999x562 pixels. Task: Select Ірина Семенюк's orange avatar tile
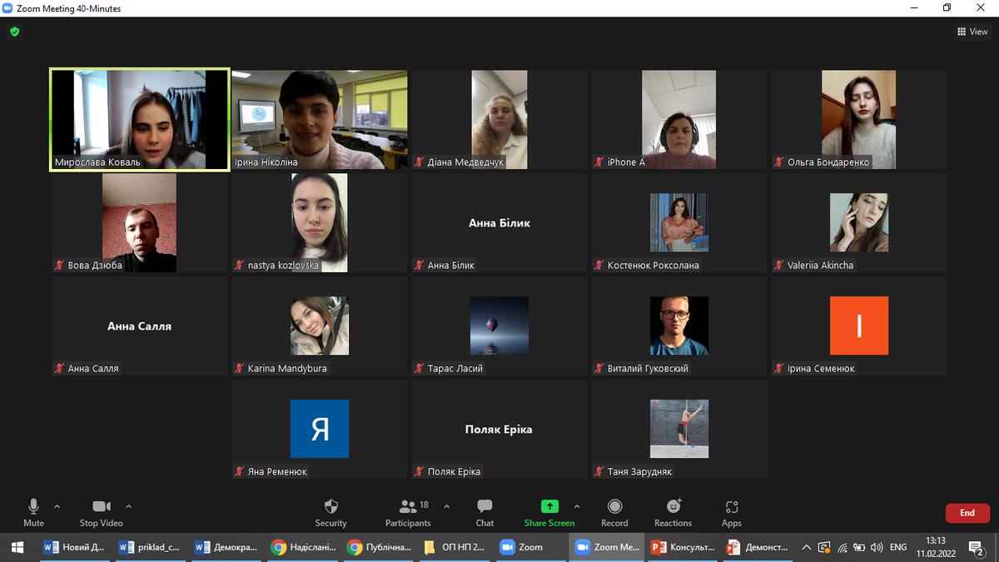(x=858, y=326)
